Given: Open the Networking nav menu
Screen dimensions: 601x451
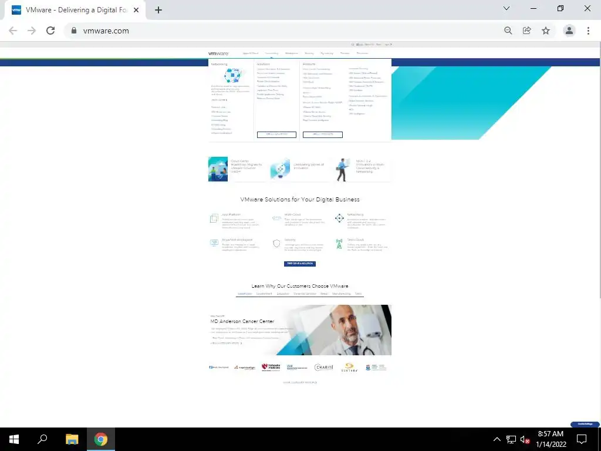Looking at the screenshot, I should 271,53.
